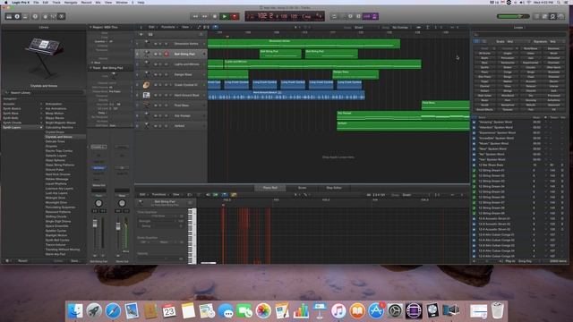Disable record on Bali String Pad track

point(167,54)
